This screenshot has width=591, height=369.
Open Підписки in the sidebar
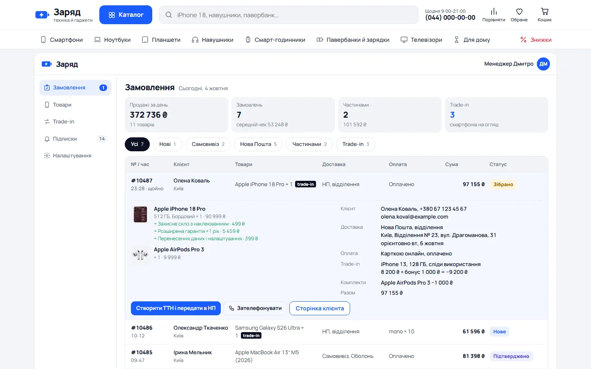click(x=75, y=139)
